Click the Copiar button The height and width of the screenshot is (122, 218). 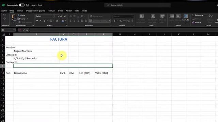tap(22, 19)
